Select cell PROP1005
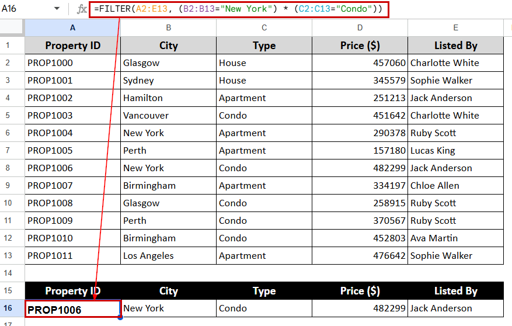Viewport: 512px width, 326px height. [x=72, y=151]
